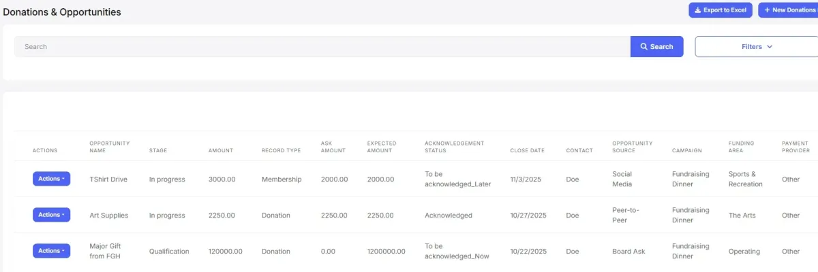Viewport: 818px width, 272px height.
Task: Click the 120000.00 amount cell
Action: click(226, 252)
